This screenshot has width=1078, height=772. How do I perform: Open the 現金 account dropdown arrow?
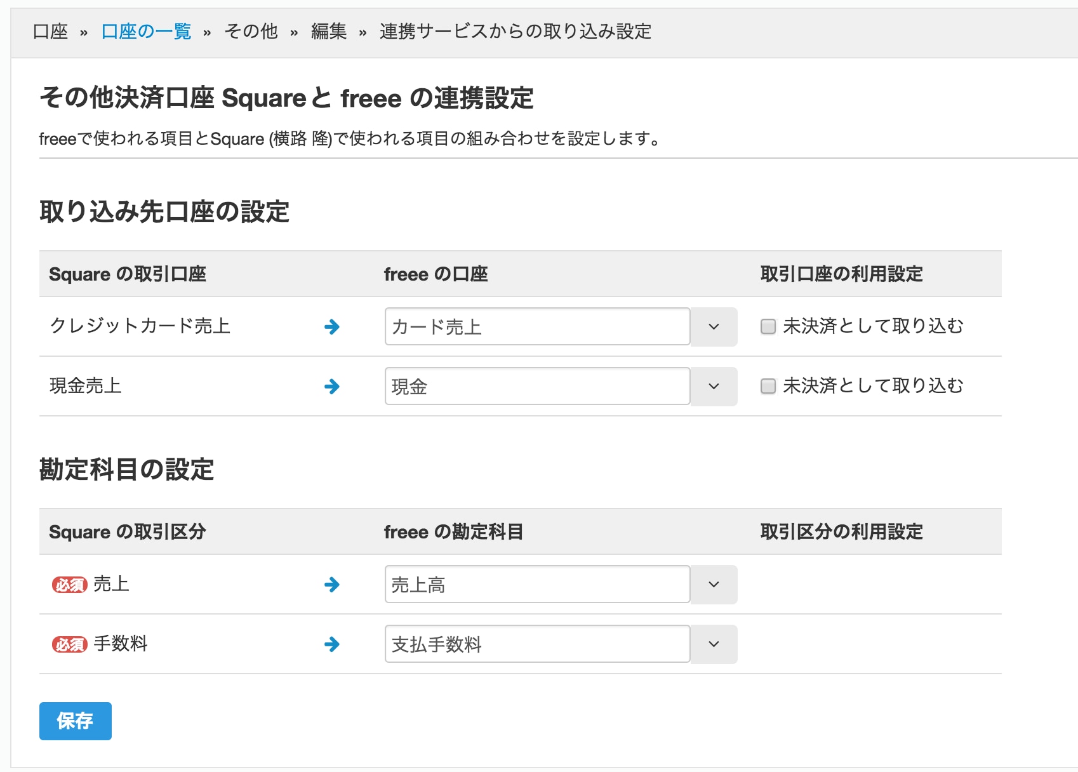[x=714, y=386]
